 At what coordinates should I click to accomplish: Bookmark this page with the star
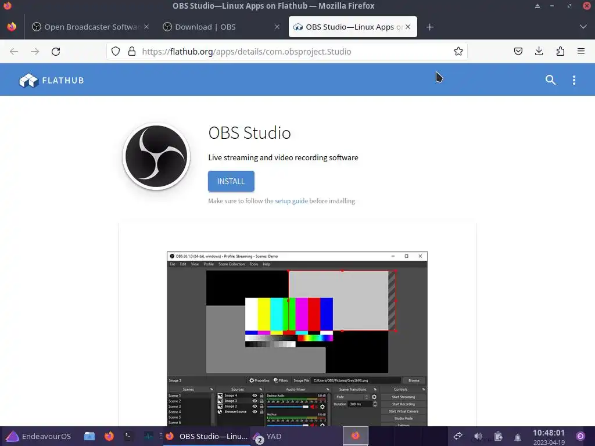click(458, 52)
